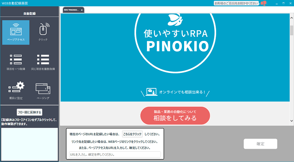Click the online consultation monitor icon
The width and height of the screenshot is (294, 162).
pyautogui.click(x=151, y=92)
